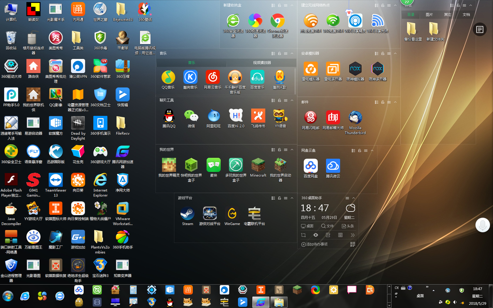Collapse the 邮件 panel
The width and height of the screenshot is (493, 308).
pos(395,102)
